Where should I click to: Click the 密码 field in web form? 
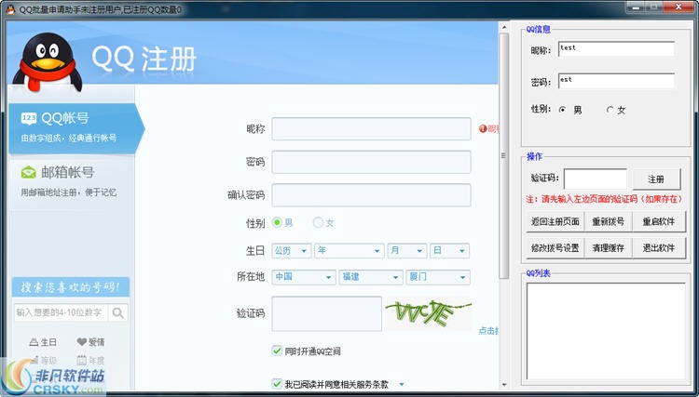[371, 162]
